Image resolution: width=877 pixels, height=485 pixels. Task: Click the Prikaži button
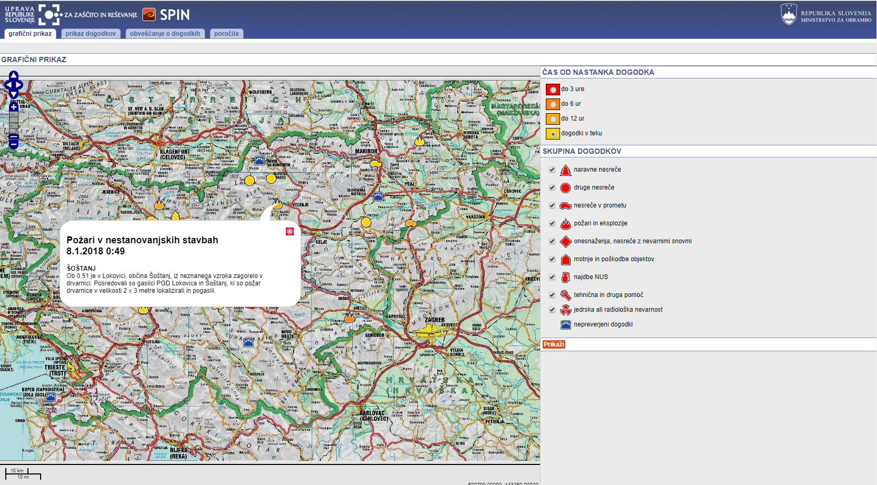click(554, 344)
